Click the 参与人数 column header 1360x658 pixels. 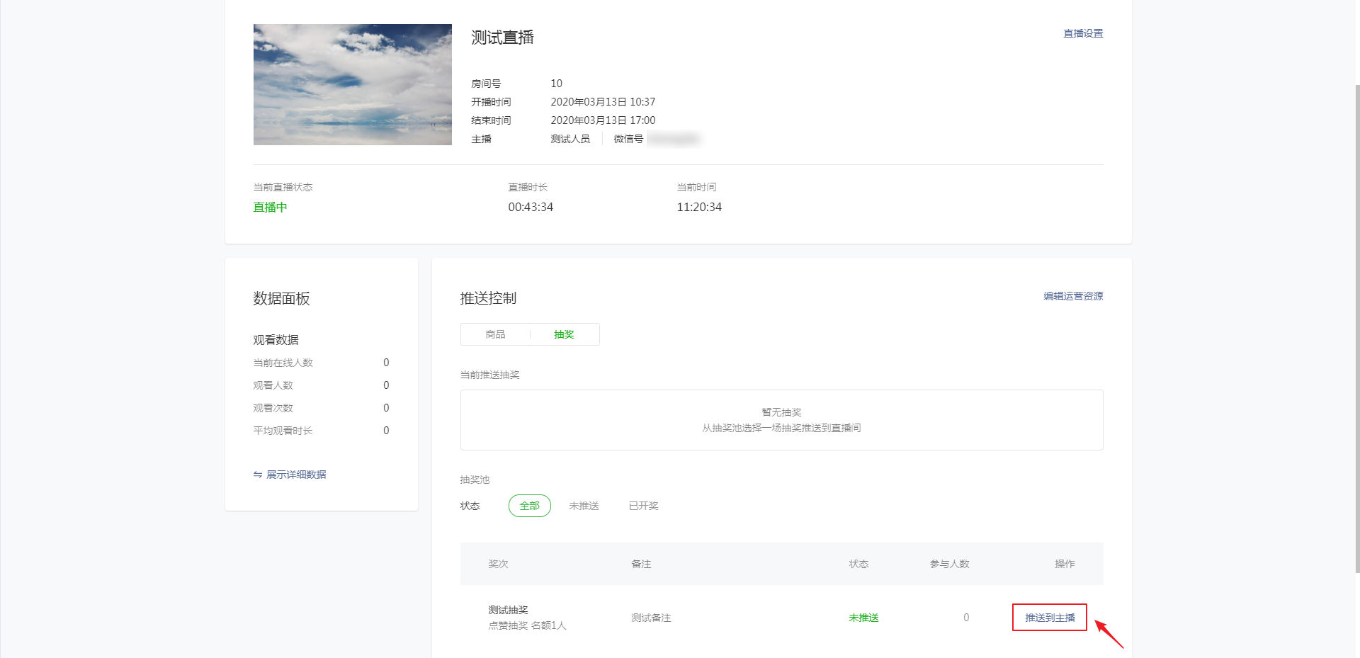point(949,564)
